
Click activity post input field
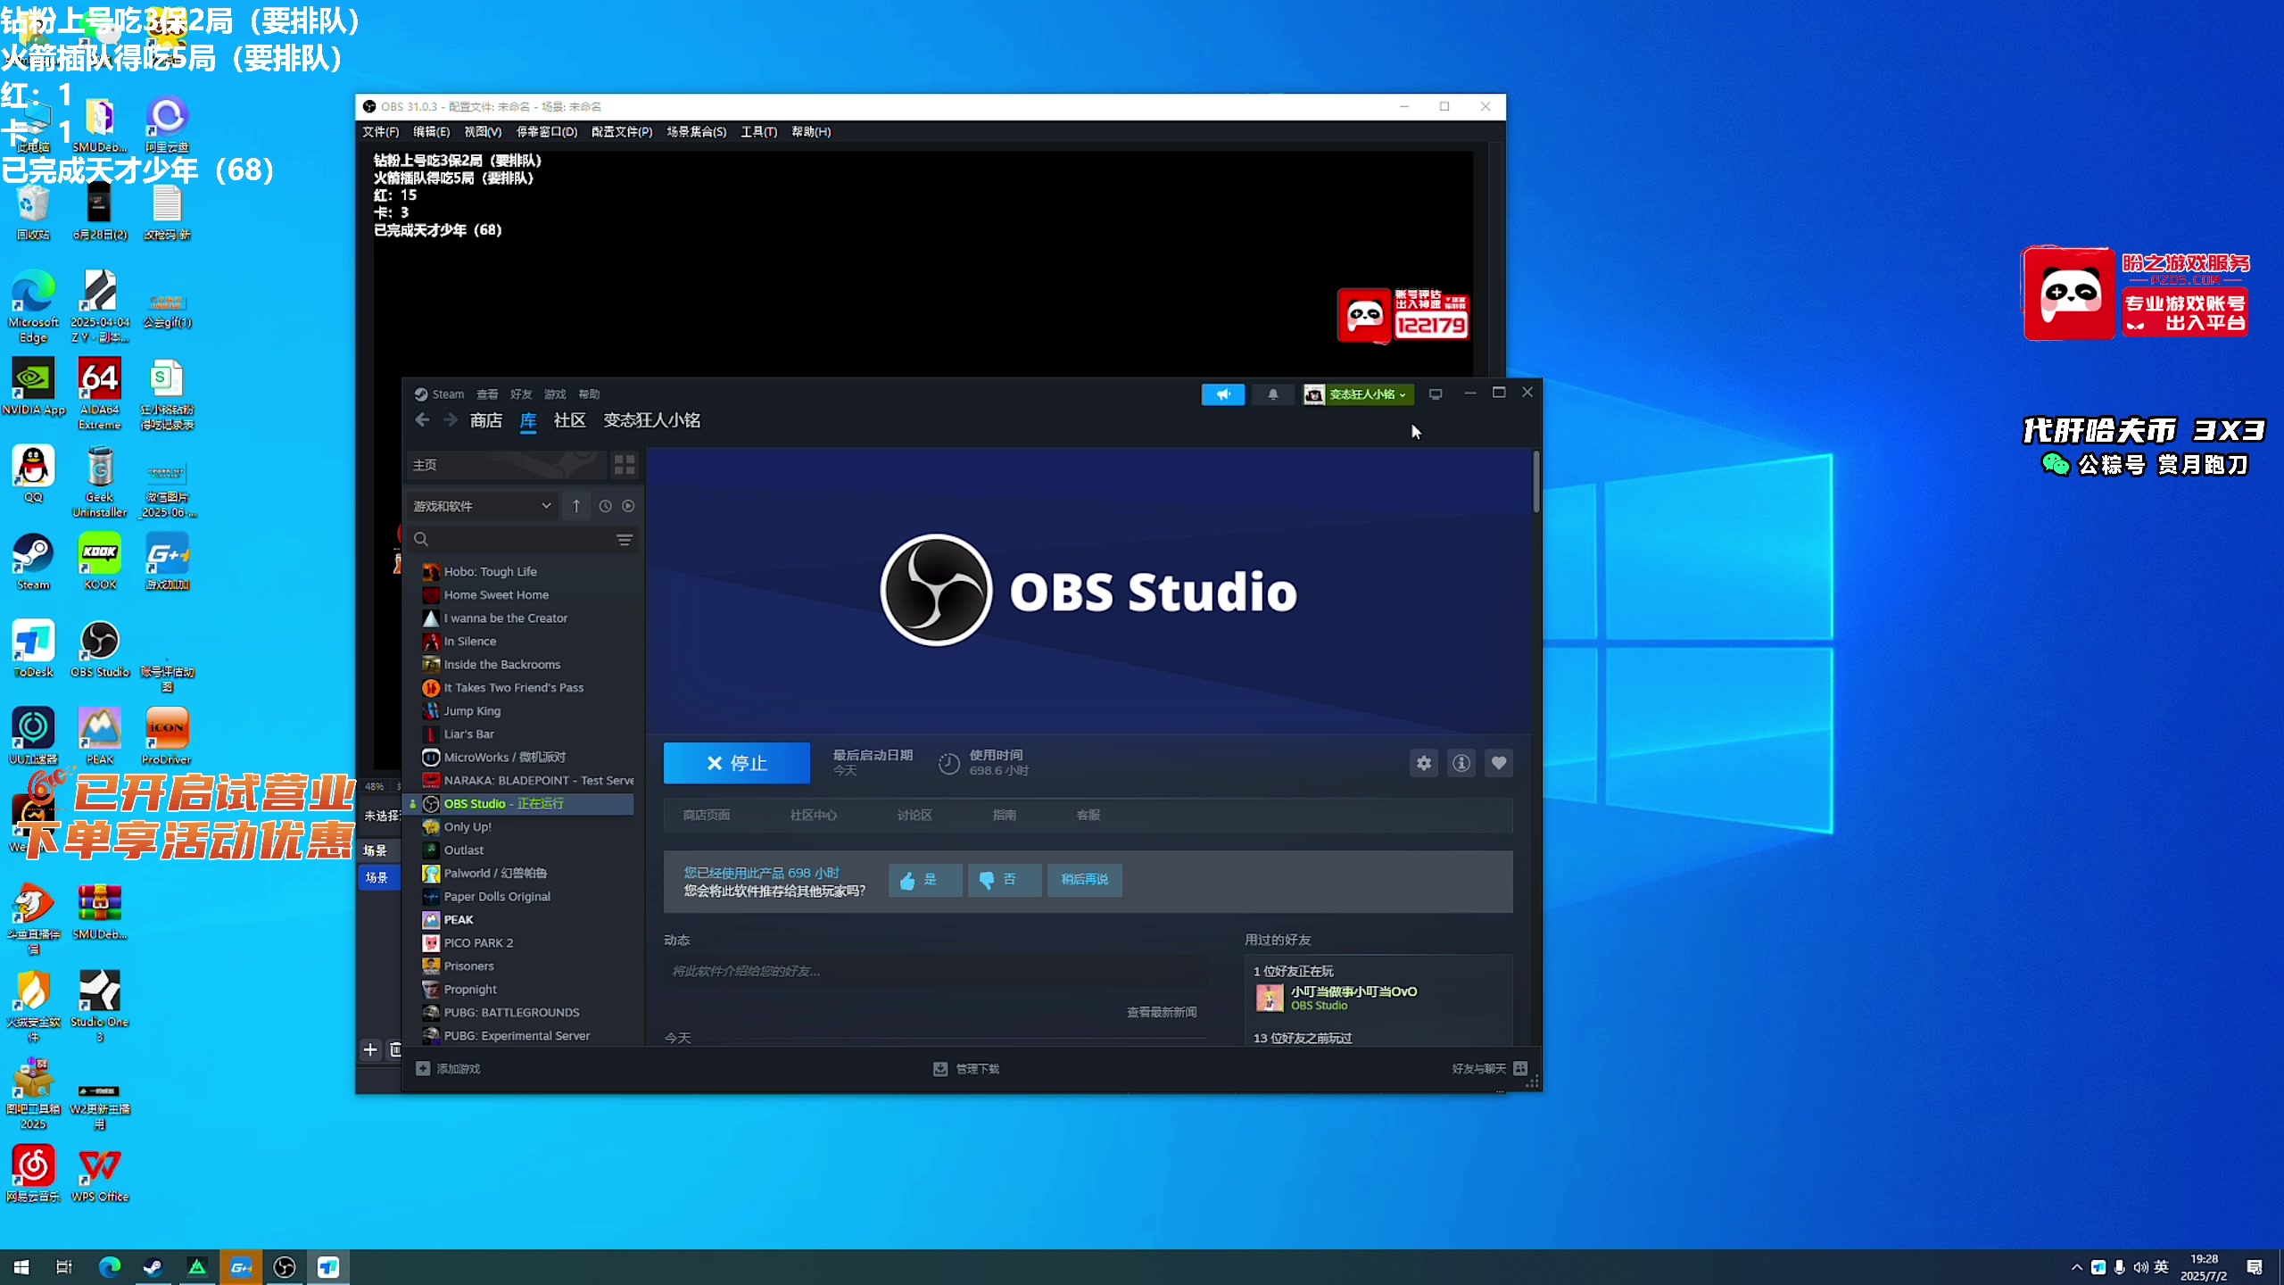935,971
